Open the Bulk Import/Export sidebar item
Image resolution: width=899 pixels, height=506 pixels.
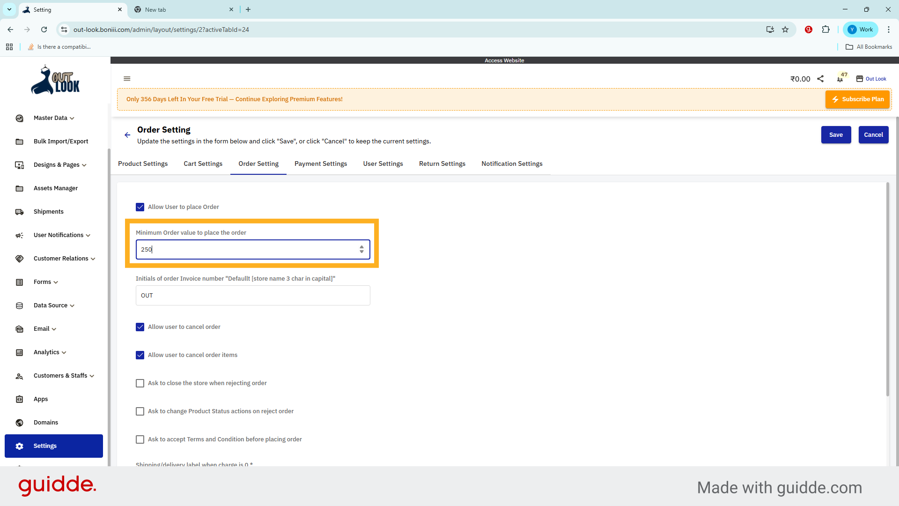[54, 141]
